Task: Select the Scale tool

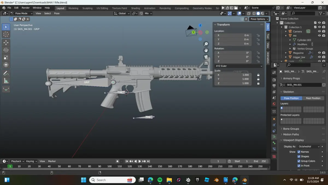Action: [x=6, y=57]
